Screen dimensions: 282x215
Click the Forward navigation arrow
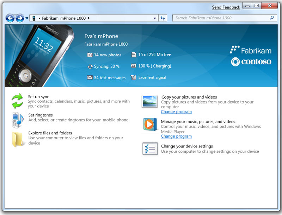tap(20, 18)
